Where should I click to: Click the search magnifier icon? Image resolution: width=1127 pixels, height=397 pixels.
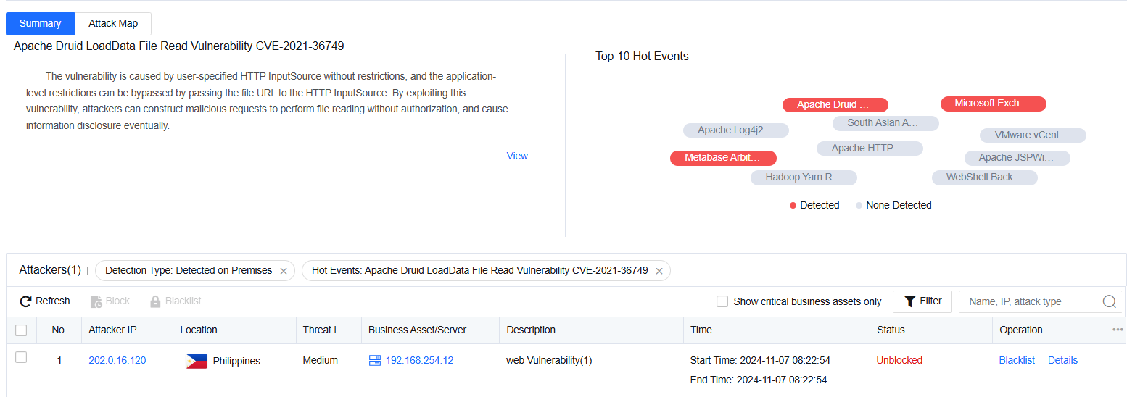click(1110, 301)
